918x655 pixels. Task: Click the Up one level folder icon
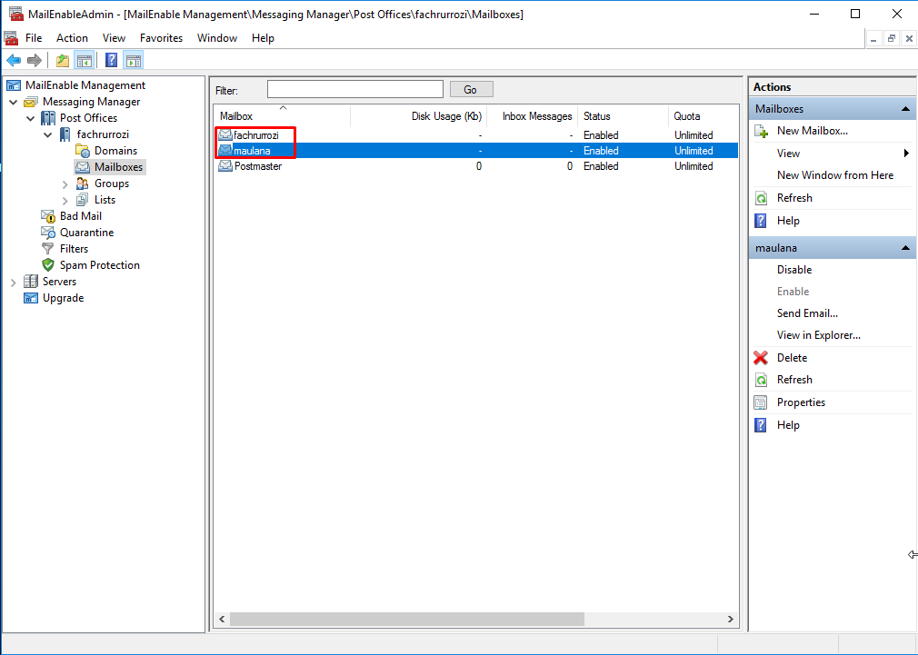tap(61, 60)
